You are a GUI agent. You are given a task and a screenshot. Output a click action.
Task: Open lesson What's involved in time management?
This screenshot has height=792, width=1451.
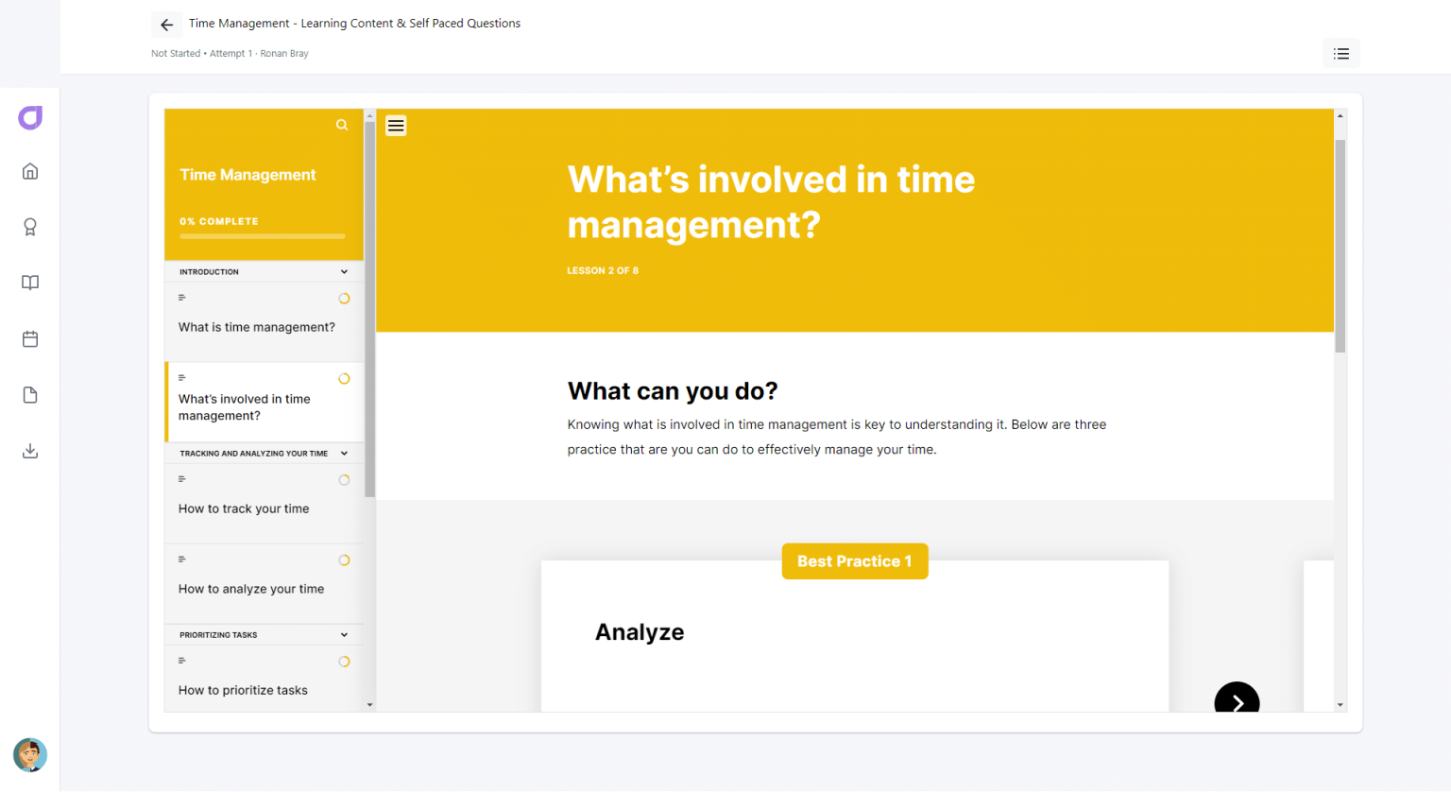click(265, 403)
